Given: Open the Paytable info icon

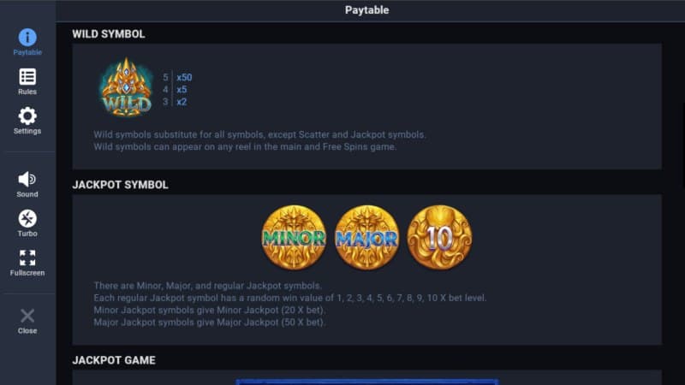Looking at the screenshot, I should tap(27, 37).
